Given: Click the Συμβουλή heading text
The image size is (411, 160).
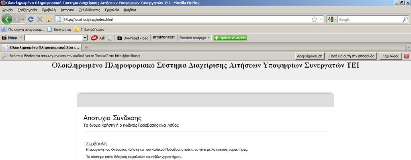Looking at the screenshot, I should 96,144.
